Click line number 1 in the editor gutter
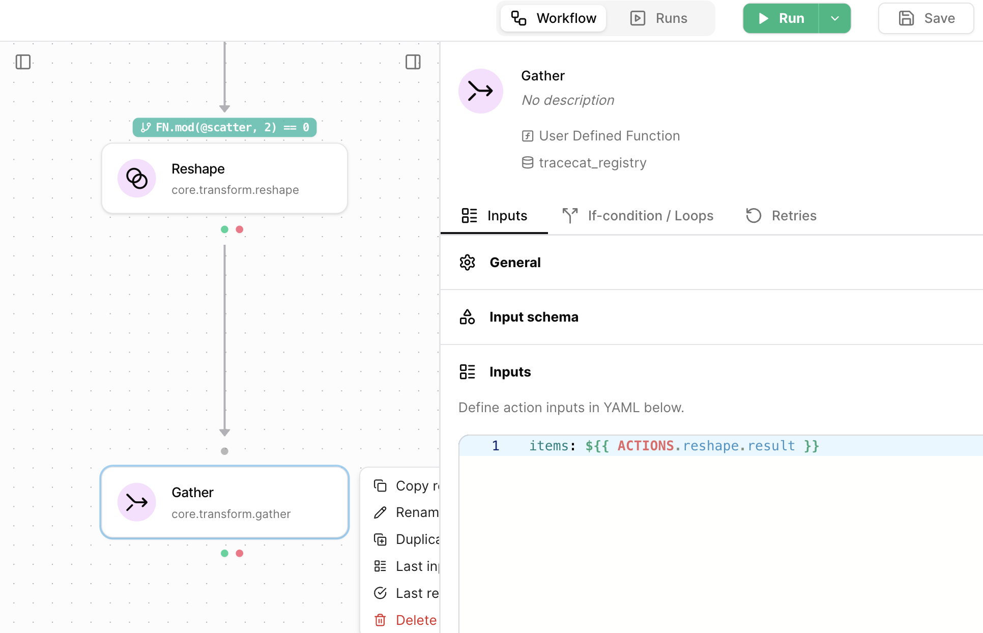Screen dimensions: 983x633 [495, 446]
